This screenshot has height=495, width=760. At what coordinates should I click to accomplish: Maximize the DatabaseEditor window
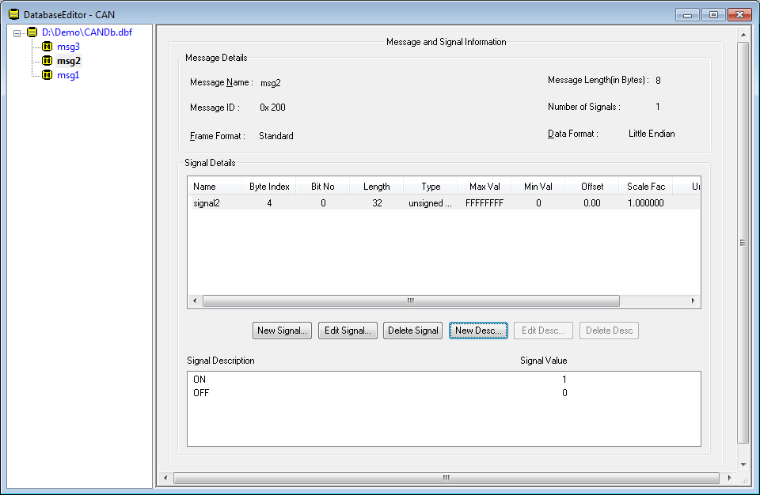[x=713, y=14]
